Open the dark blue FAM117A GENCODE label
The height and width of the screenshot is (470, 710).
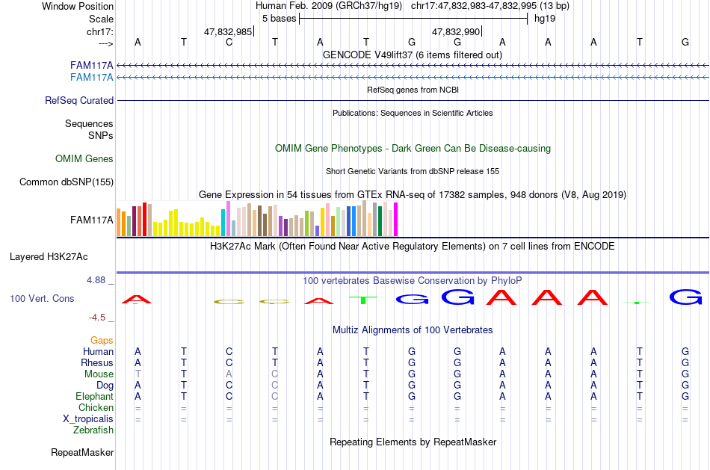coord(91,65)
